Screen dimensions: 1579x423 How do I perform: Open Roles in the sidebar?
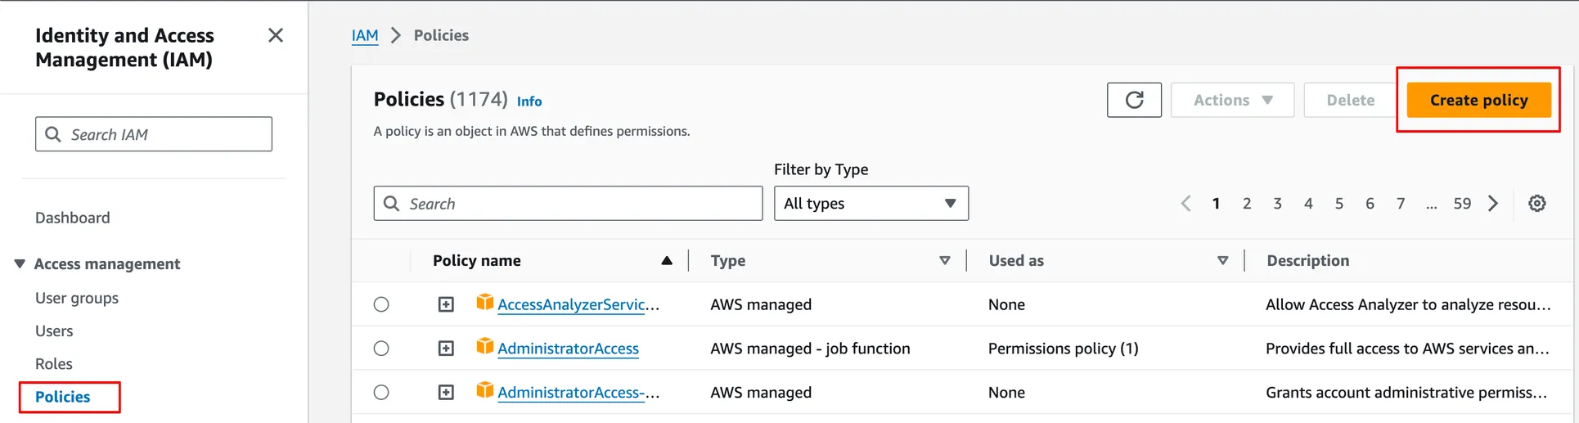pos(54,364)
